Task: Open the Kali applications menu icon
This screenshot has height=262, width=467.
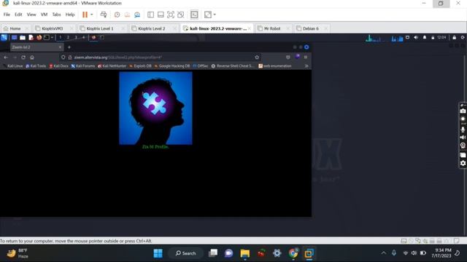Action: [4, 37]
